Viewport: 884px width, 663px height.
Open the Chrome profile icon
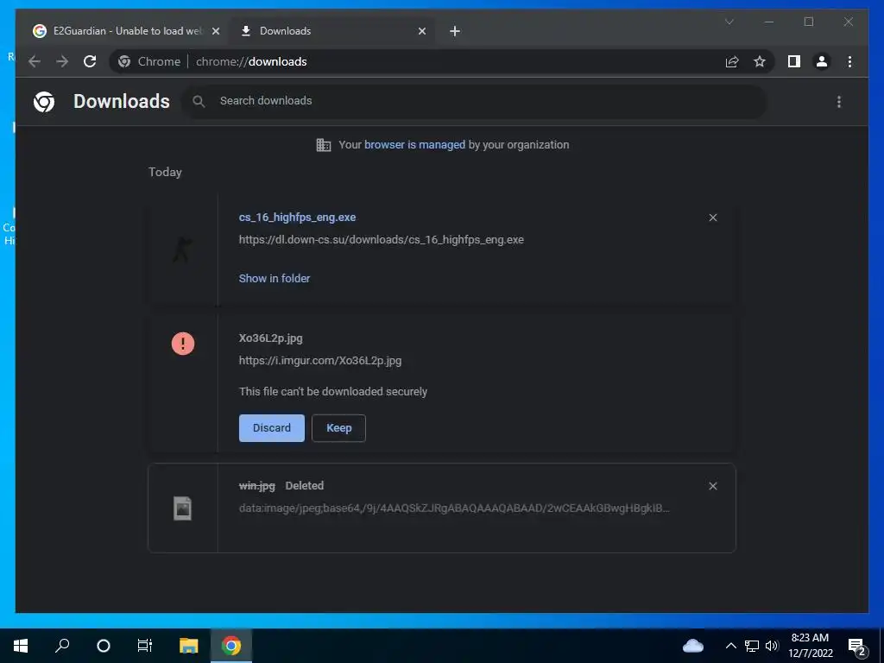pyautogui.click(x=822, y=61)
